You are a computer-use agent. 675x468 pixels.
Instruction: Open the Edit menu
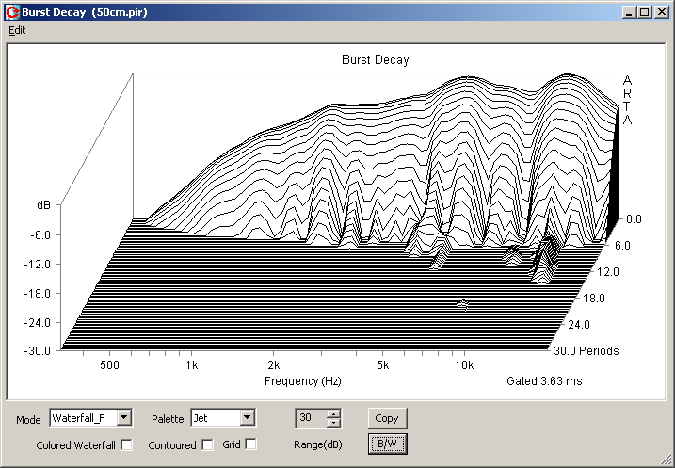17,30
